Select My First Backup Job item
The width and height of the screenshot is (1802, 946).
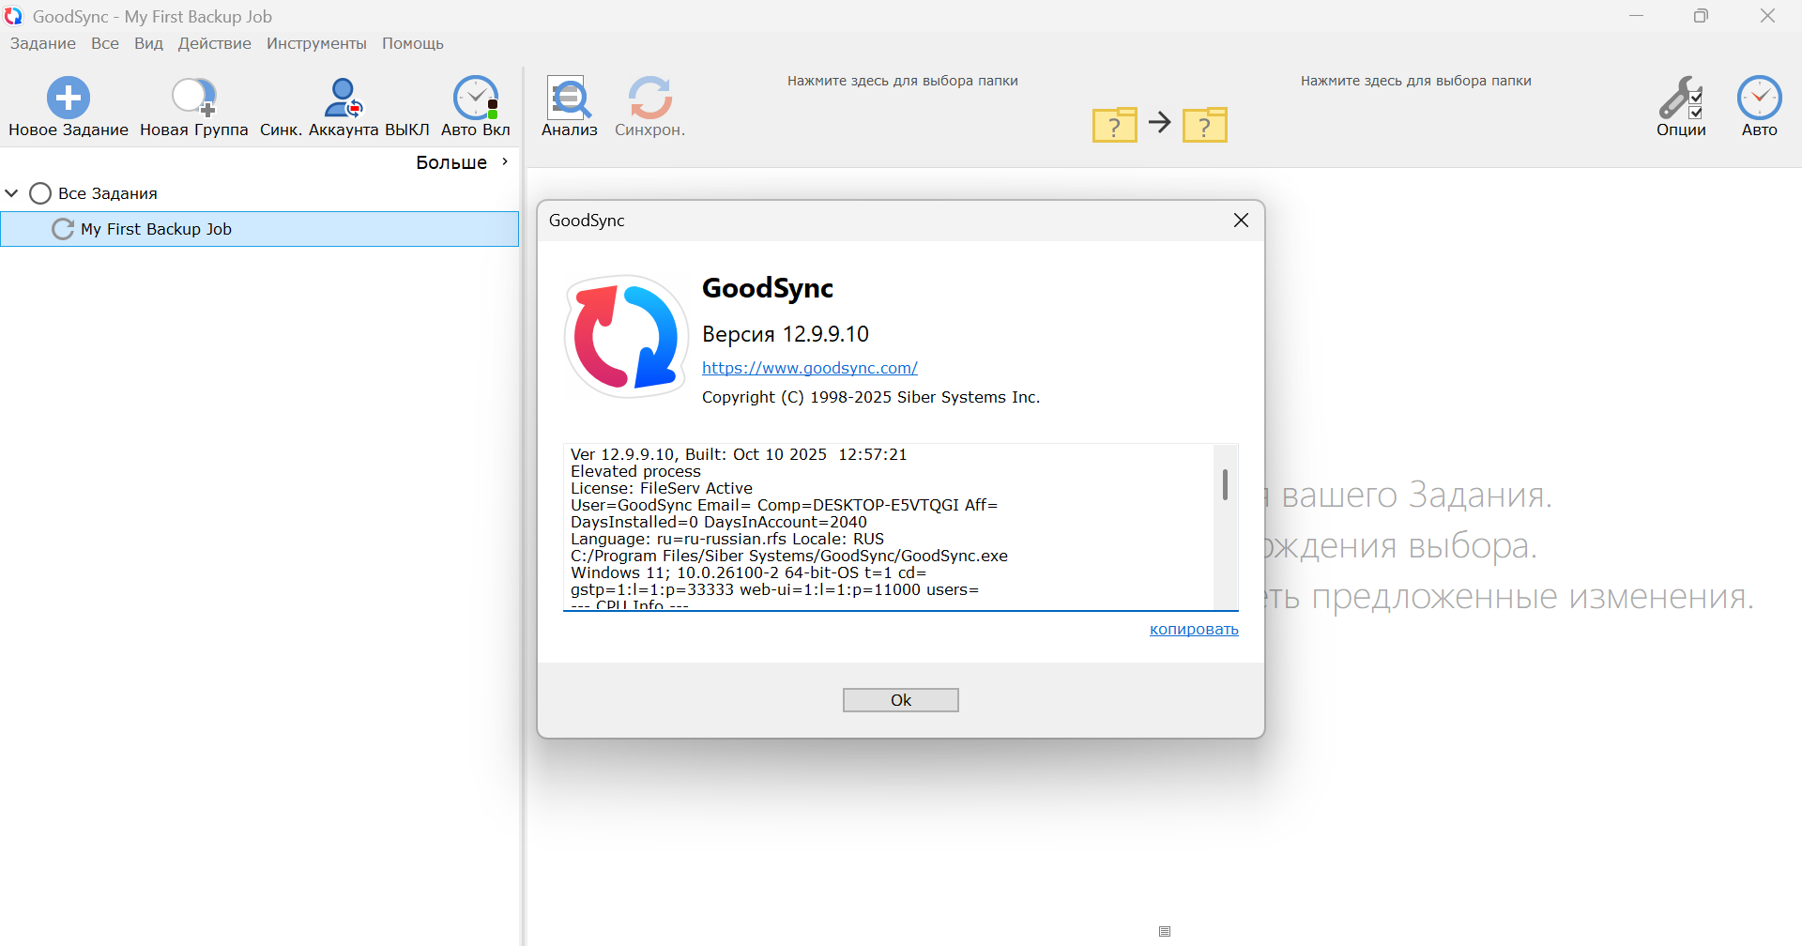pos(156,229)
